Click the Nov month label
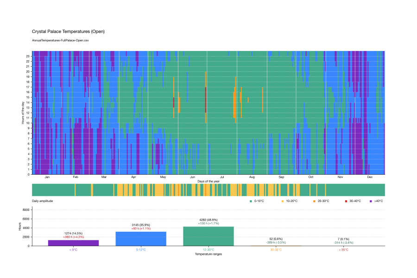 pyautogui.click(x=341, y=177)
